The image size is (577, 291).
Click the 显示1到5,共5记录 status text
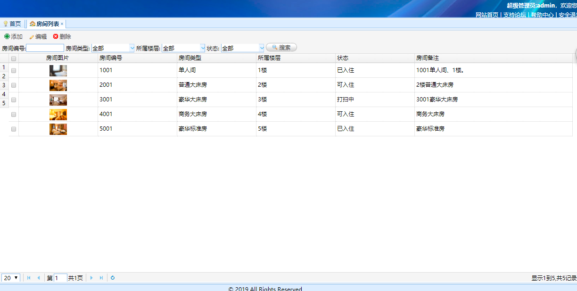click(x=554, y=278)
